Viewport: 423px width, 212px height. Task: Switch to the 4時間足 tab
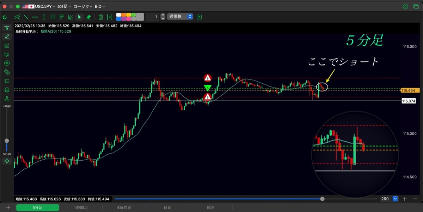pyautogui.click(x=124, y=208)
